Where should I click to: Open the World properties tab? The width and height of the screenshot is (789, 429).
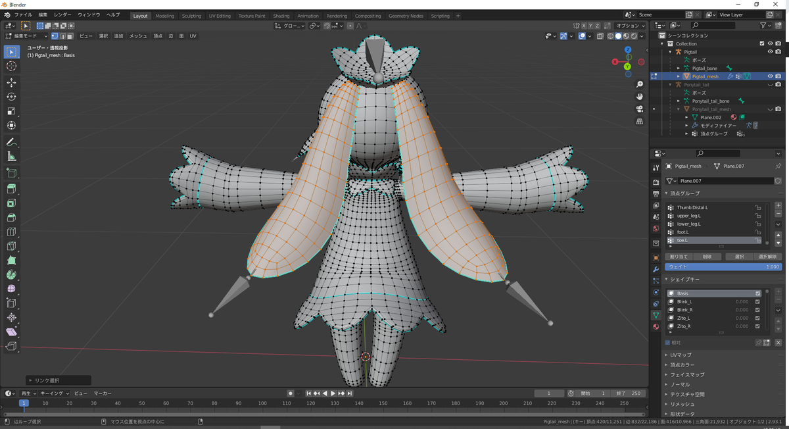656,228
